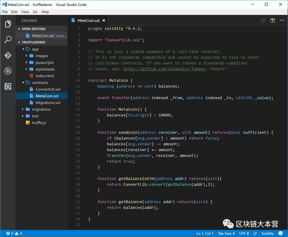288x237 pixels.
Task: Close the MetaCoin.sol editor tab
Action: [x=104, y=20]
